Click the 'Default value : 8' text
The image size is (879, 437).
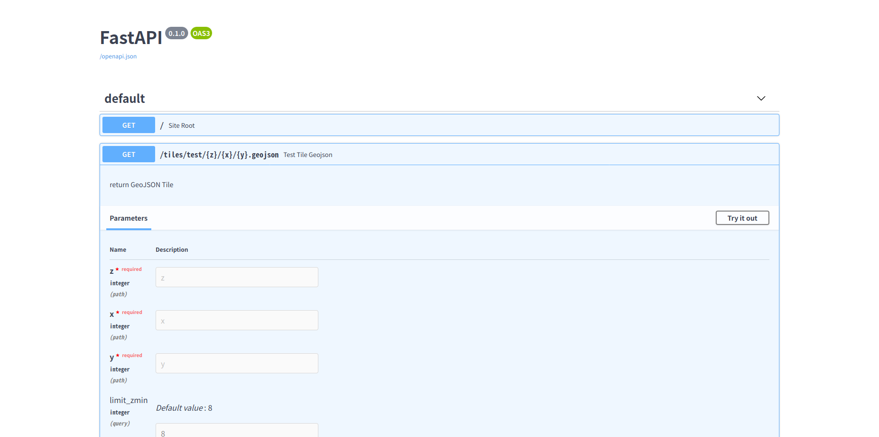coord(184,408)
